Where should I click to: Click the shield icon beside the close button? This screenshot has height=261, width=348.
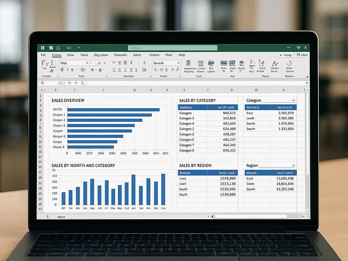299,47
